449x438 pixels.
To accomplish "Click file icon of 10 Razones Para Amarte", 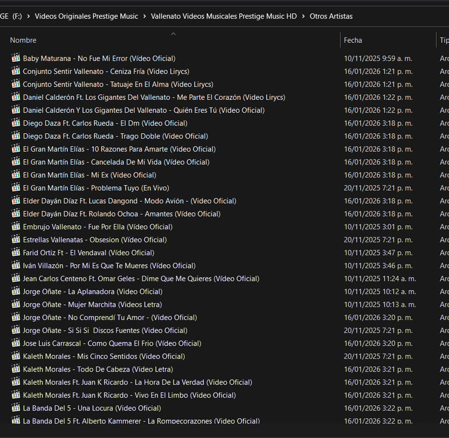I will click(16, 149).
